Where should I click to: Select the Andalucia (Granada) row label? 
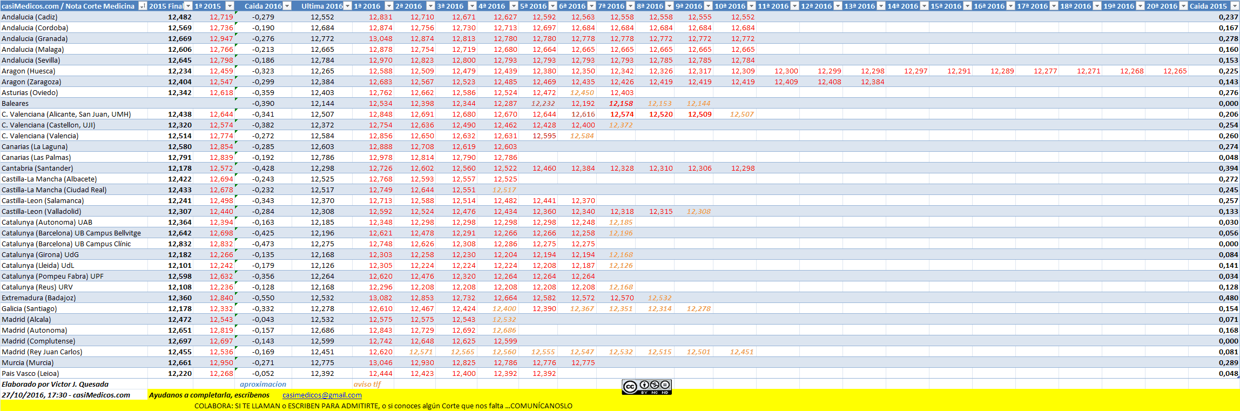coord(35,39)
